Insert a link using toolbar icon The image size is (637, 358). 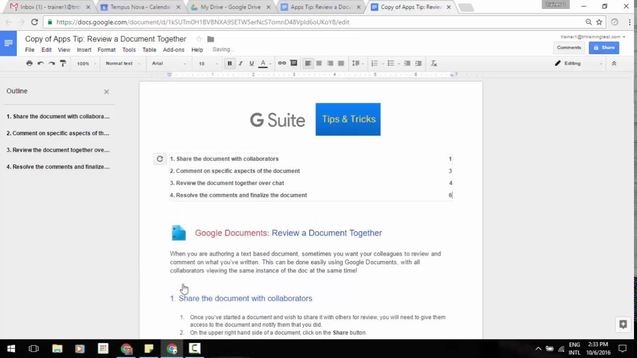(x=282, y=63)
